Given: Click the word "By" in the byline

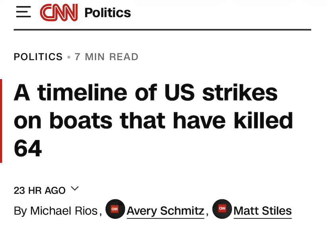Looking at the screenshot, I should coord(20,210).
